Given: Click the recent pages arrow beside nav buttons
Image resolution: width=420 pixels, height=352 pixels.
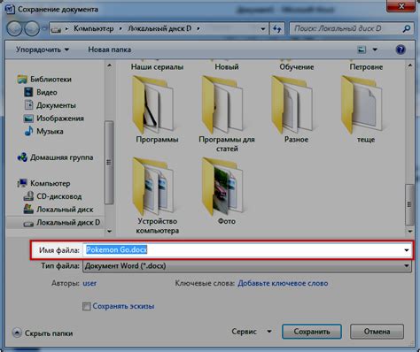Looking at the screenshot, I should point(44,28).
